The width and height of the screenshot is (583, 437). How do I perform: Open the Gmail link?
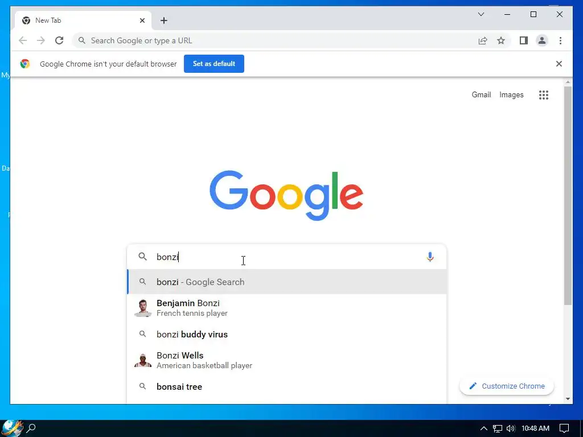481,95
